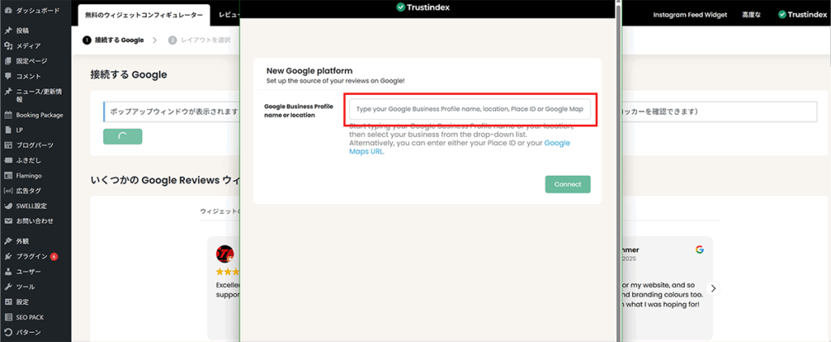Open Booking Package in the sidebar
Image resolution: width=831 pixels, height=342 pixels.
coord(39,115)
